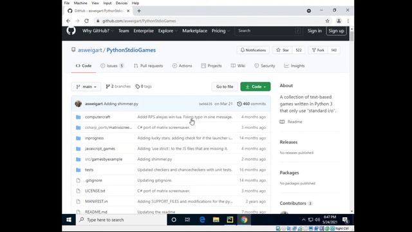Open the javascript_games folder
The width and height of the screenshot is (412, 232).
[100, 149]
